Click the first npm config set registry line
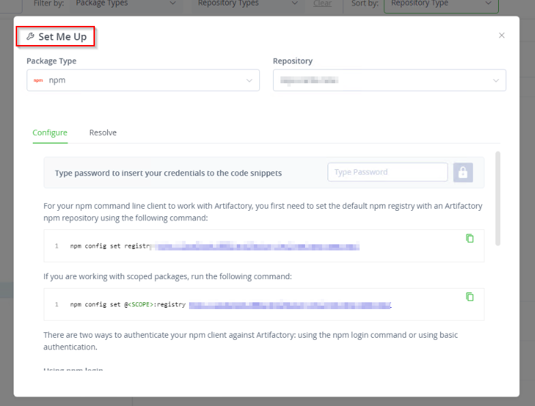Screen dimensions: 535x406 pos(109,246)
